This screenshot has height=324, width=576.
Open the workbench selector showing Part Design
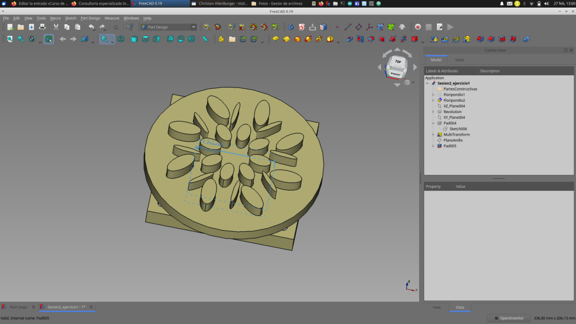pyautogui.click(x=168, y=27)
